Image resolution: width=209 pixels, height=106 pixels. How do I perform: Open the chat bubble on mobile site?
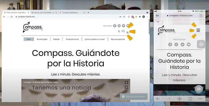click(199, 89)
